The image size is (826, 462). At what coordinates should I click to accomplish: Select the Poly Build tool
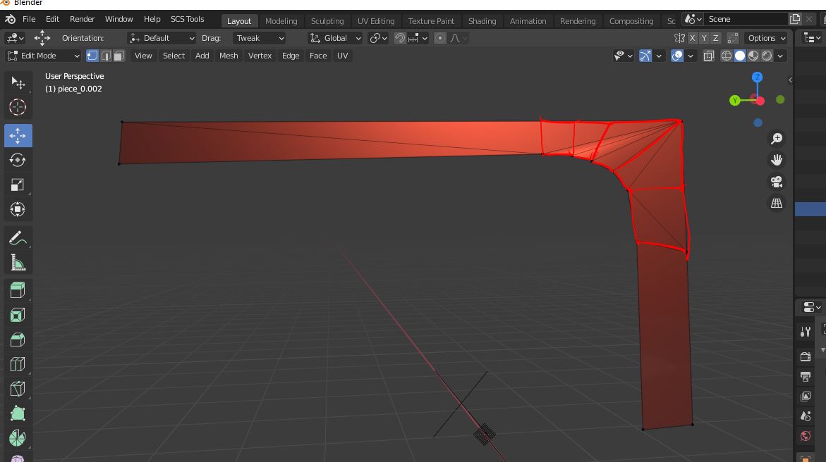18,413
